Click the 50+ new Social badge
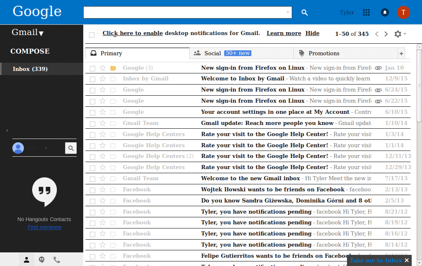 tap(238, 53)
